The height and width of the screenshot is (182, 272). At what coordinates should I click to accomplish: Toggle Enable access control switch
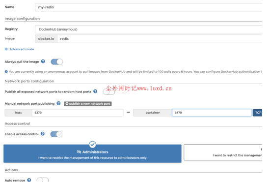56,134
